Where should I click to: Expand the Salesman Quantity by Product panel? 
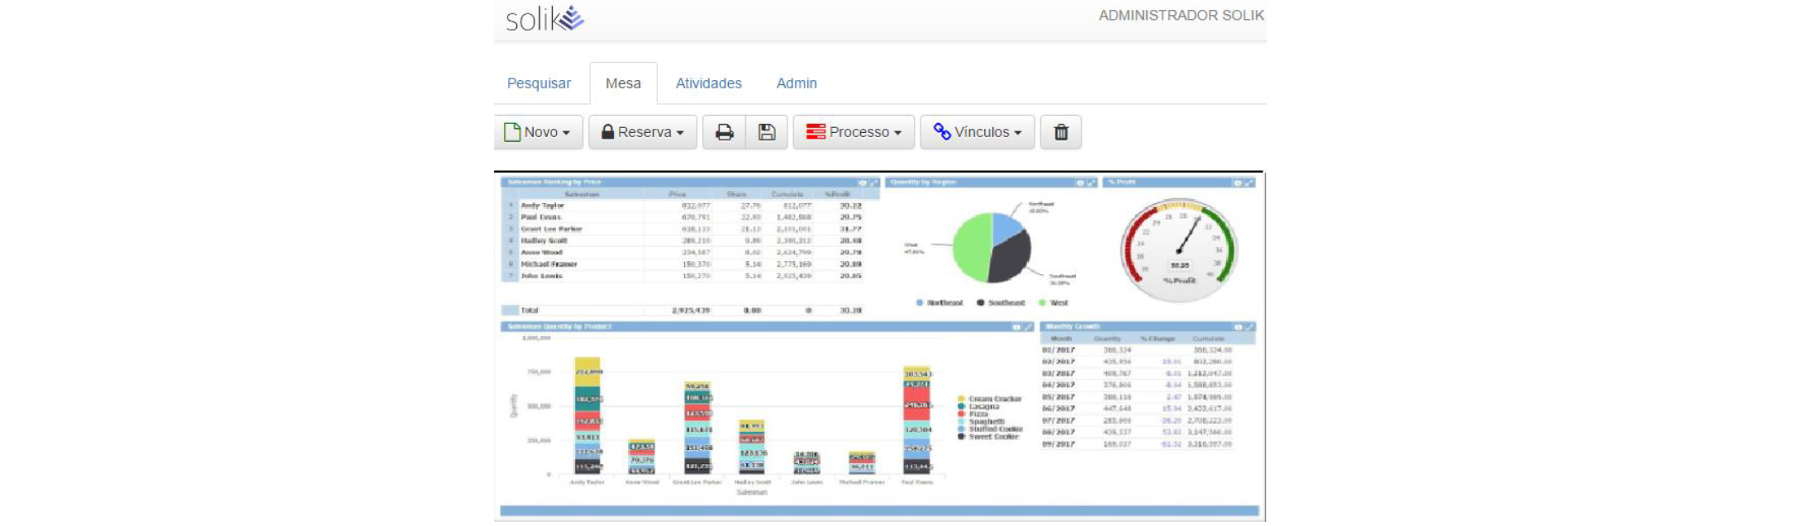pos(1028,327)
